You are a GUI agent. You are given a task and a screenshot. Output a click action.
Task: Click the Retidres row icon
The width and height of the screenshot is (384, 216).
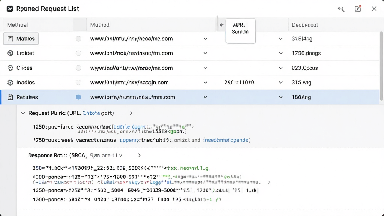[x=10, y=97]
